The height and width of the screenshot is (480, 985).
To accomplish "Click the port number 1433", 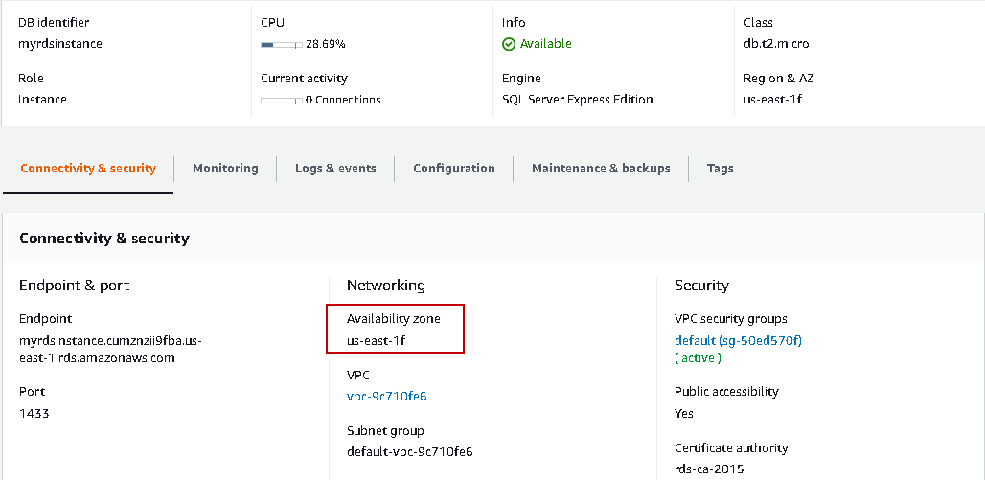I will click(34, 414).
